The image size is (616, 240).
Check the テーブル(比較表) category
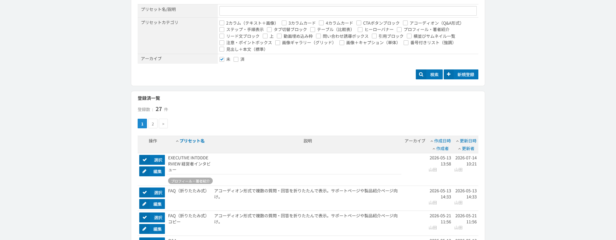(312, 29)
